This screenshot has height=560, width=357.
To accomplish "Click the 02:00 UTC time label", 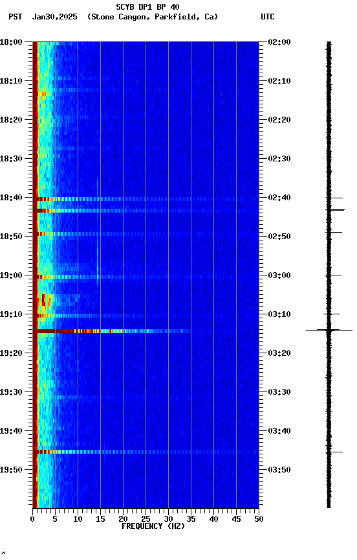I will click(279, 42).
